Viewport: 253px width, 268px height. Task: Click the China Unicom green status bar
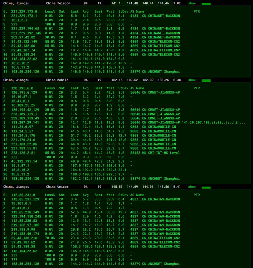tap(206, 188)
